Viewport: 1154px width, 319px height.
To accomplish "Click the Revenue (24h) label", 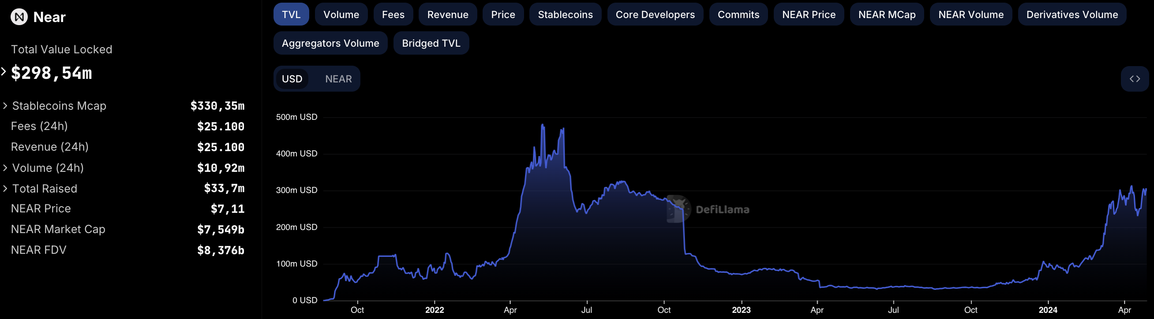I will click(50, 147).
